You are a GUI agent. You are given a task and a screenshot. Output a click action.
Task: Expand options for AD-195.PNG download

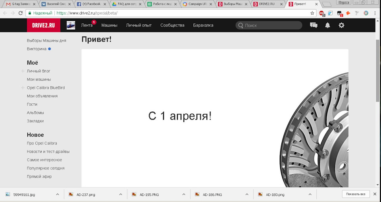(x=184, y=194)
